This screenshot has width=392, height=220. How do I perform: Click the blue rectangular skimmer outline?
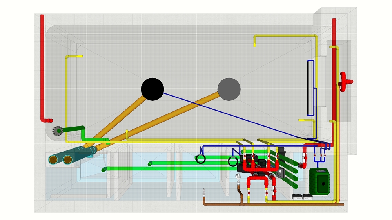tap(311, 88)
